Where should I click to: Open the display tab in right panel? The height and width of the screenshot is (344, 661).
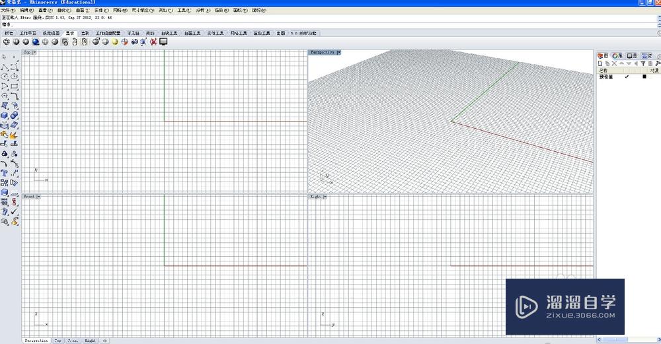631,55
